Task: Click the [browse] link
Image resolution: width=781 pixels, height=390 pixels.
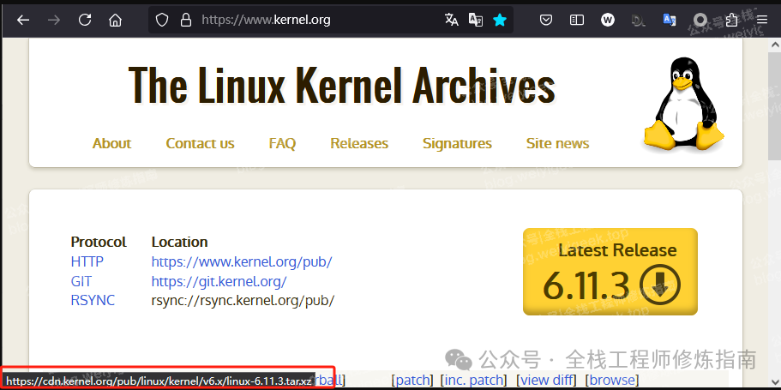Action: tap(611, 380)
